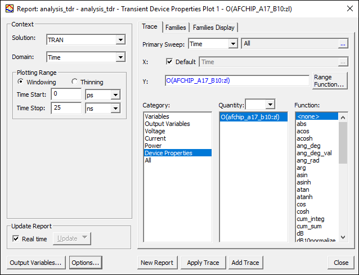Click the Function list scrollbar thumb

click(x=343, y=143)
